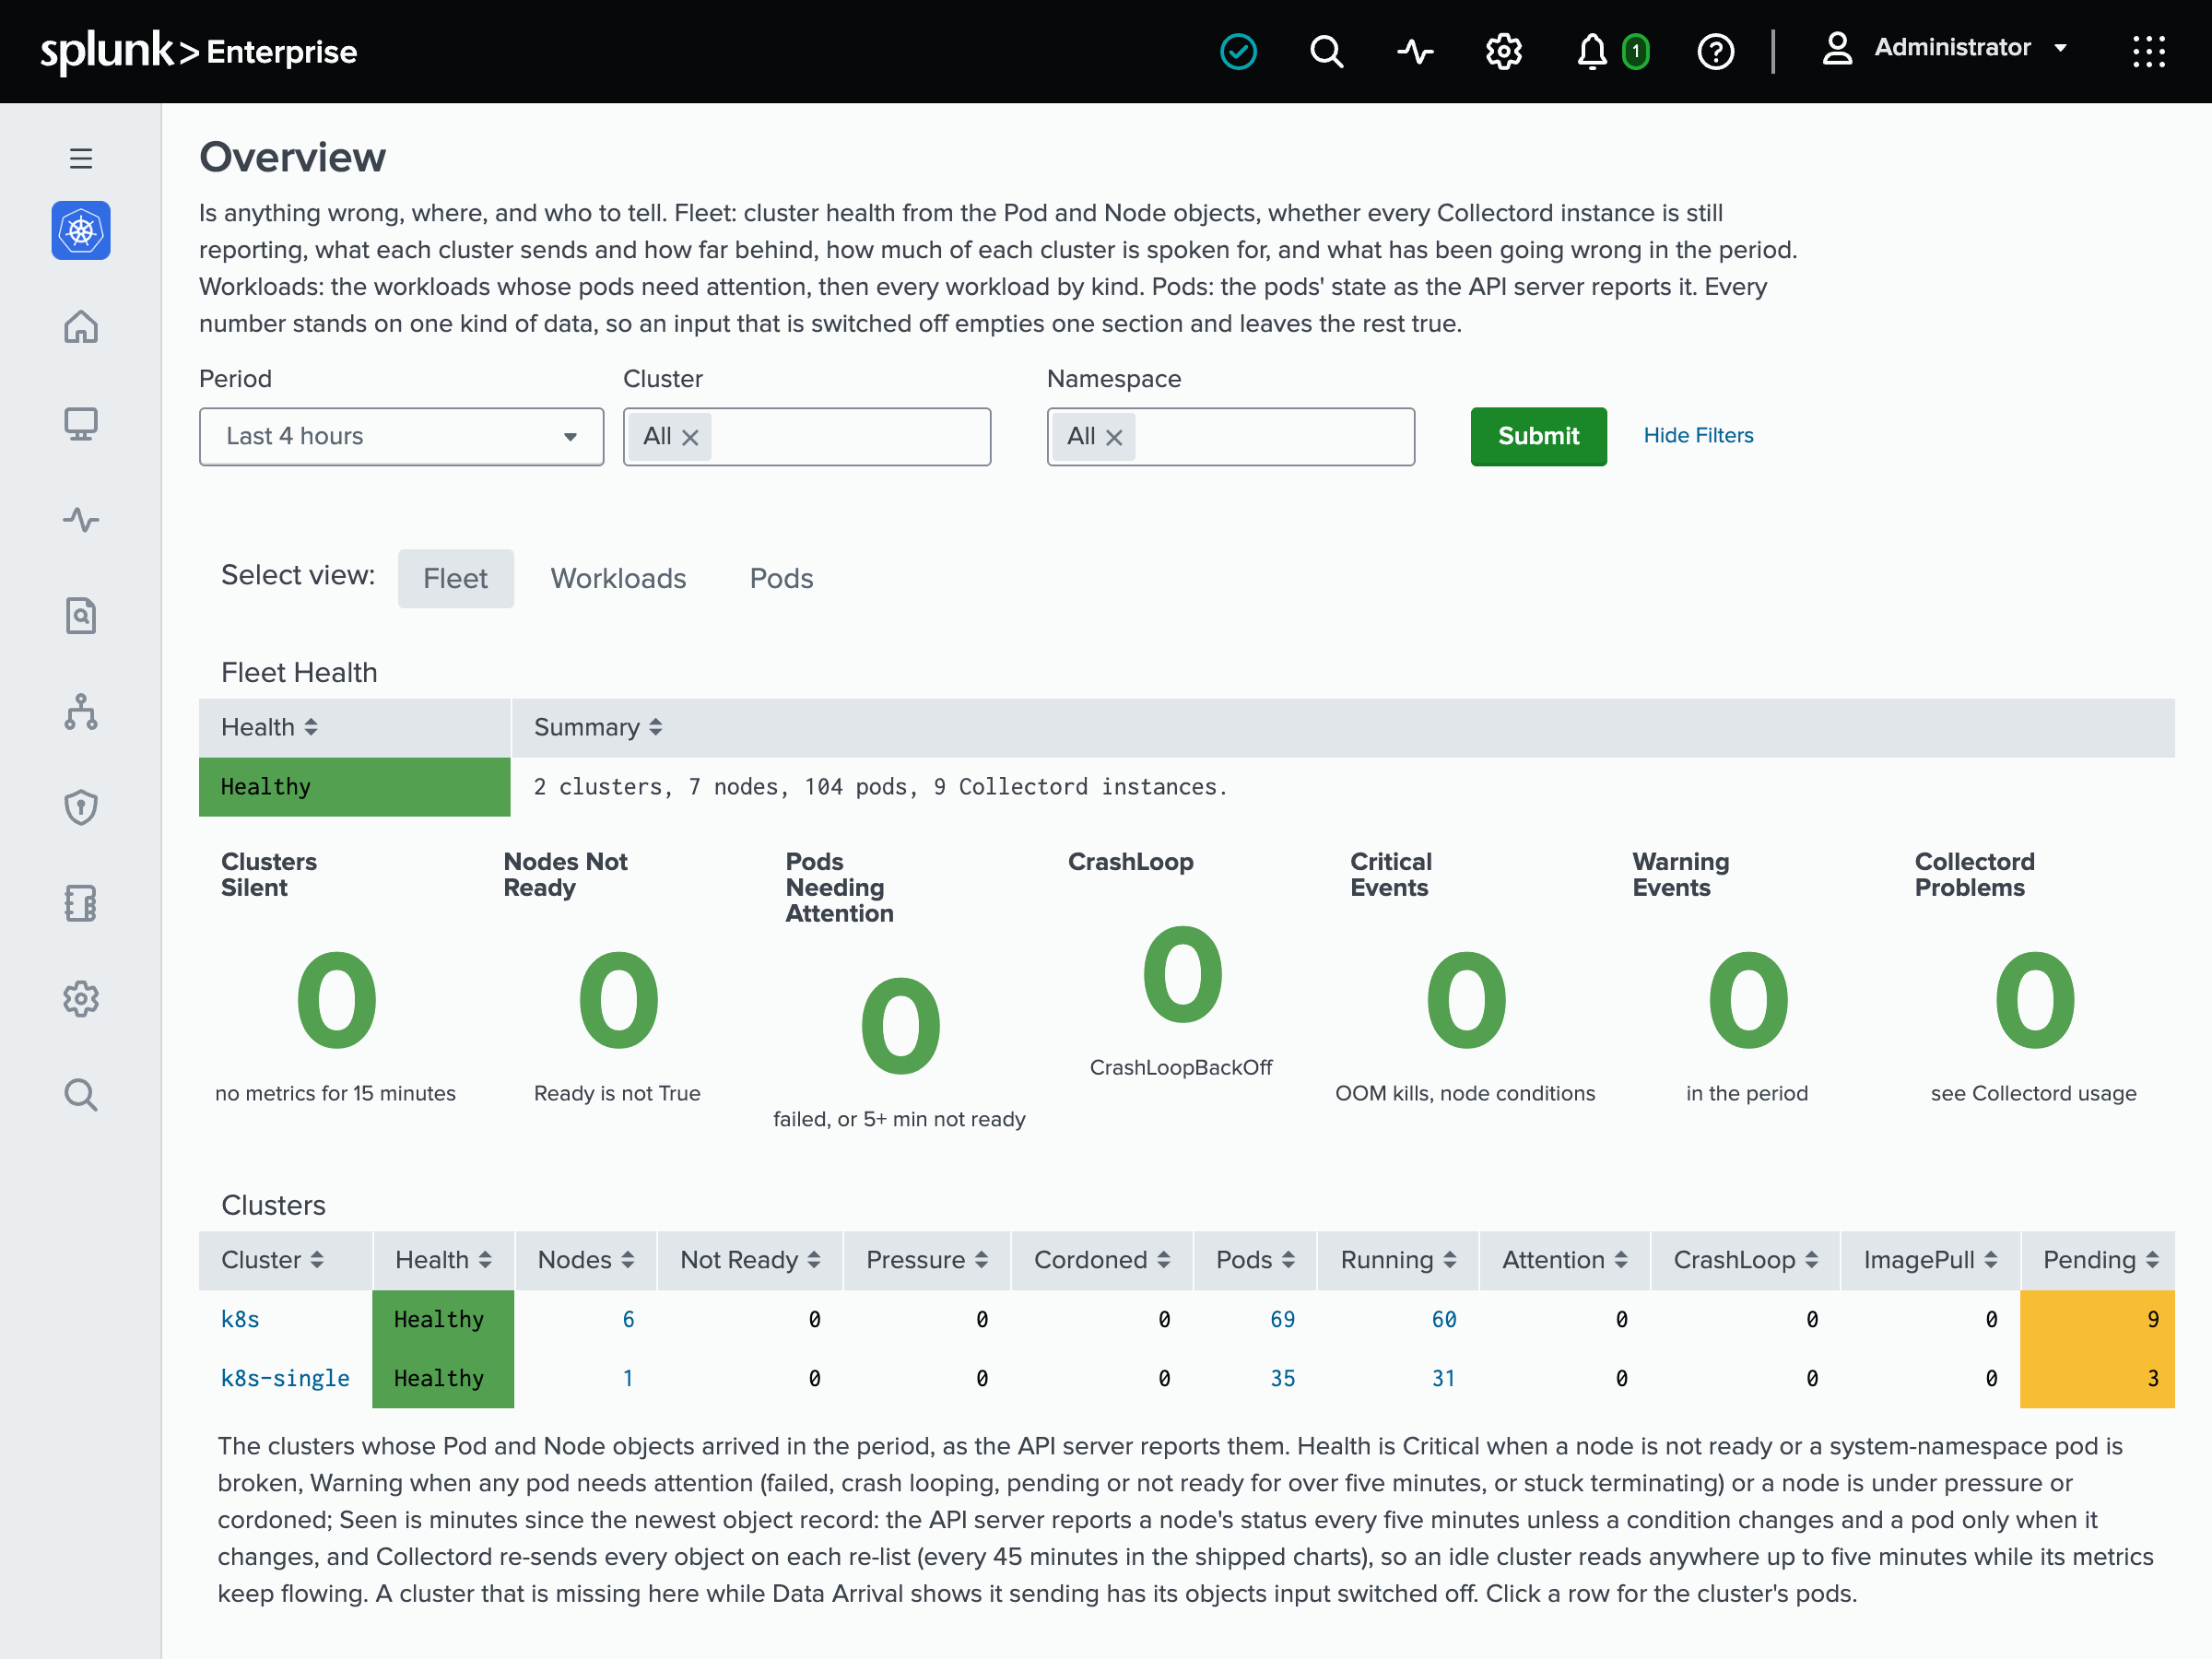The height and width of the screenshot is (1659, 2212).
Task: Open the top bar settings gear
Action: point(1503,51)
